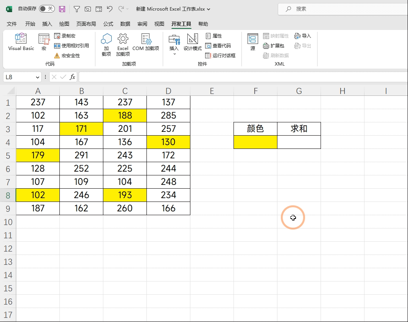Toggle Use Relative References (使用相对引用)
The width and height of the screenshot is (408, 322).
click(x=72, y=46)
